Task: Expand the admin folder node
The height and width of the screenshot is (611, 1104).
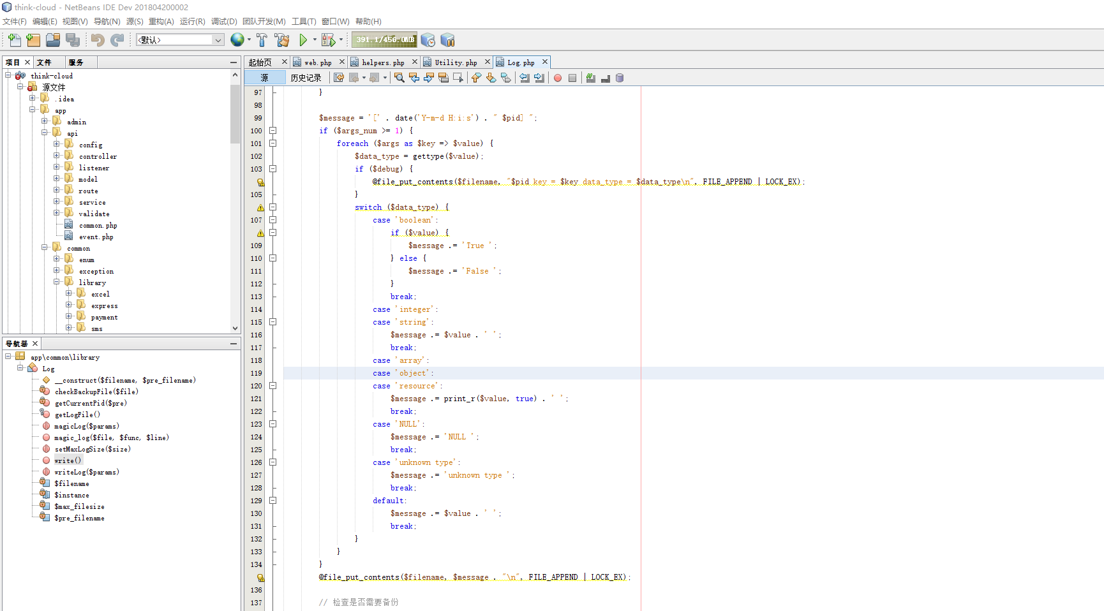Action: 45,121
